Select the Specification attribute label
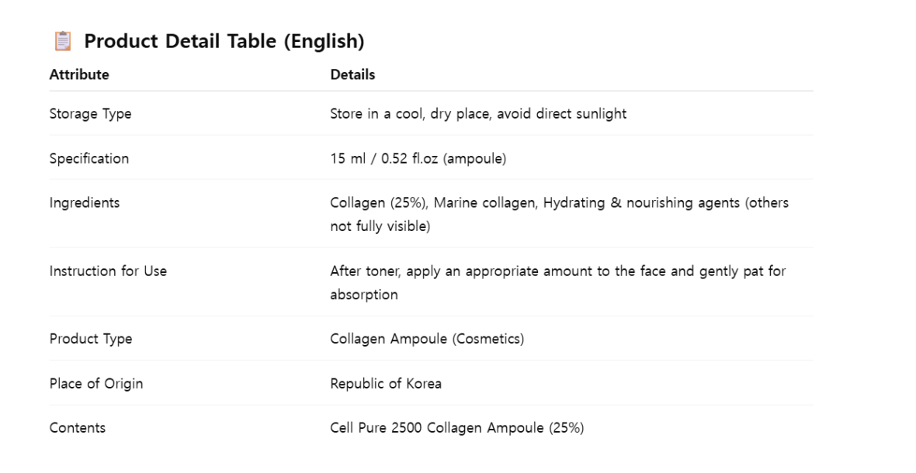This screenshot has width=916, height=473. [x=89, y=159]
